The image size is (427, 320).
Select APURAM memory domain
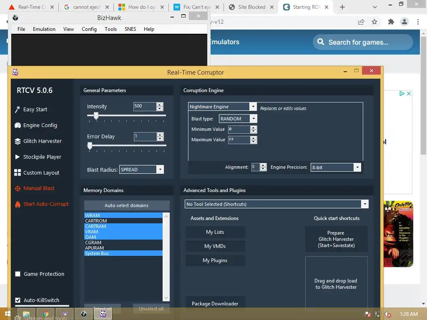(x=123, y=248)
